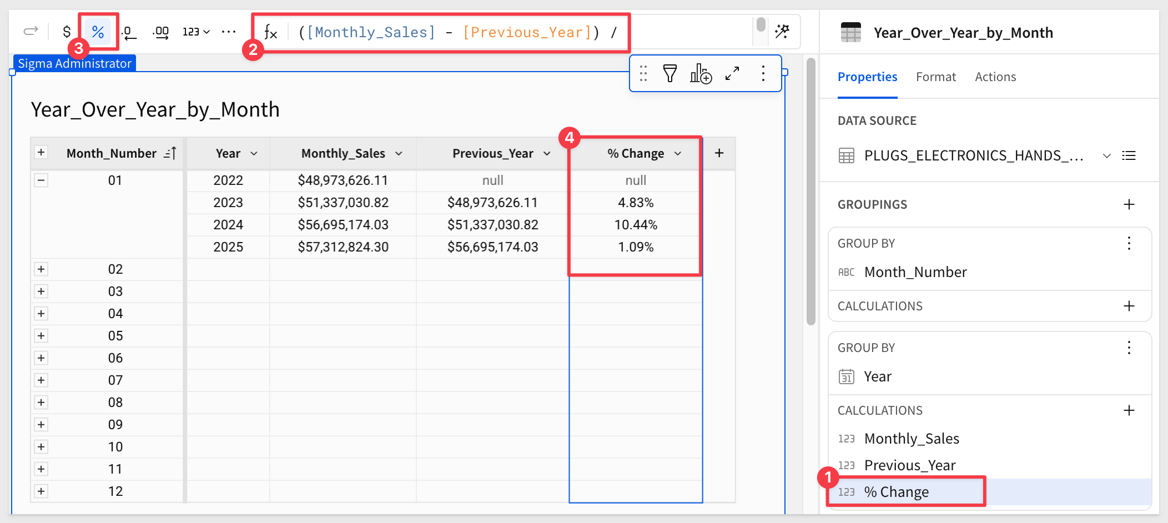Image resolution: width=1168 pixels, height=523 pixels.
Task: Expand month 12 group rows
Action: click(41, 491)
